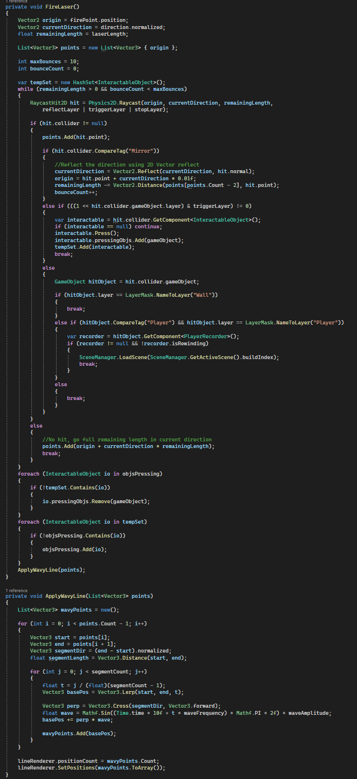The width and height of the screenshot is (357, 779).
Task: Click the interactable.Press() statement
Action: tap(87, 234)
